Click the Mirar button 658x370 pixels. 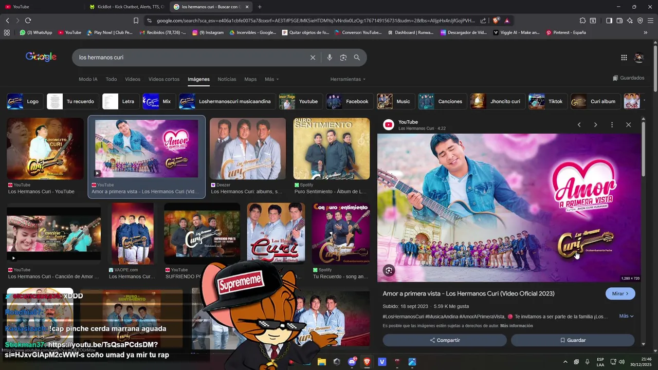pos(620,293)
